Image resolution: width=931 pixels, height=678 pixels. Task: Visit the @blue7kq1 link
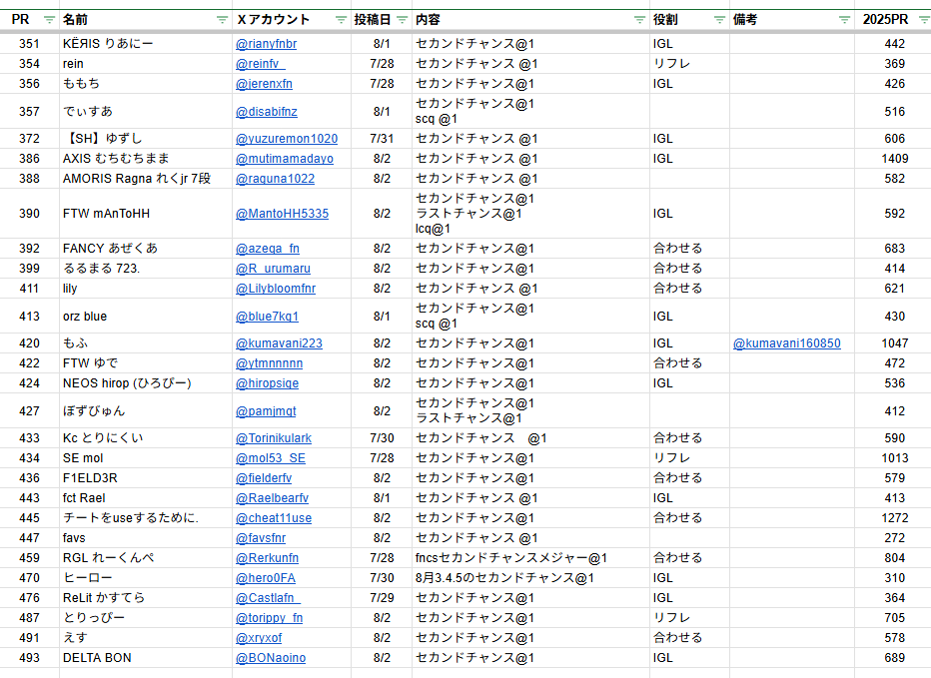[267, 317]
